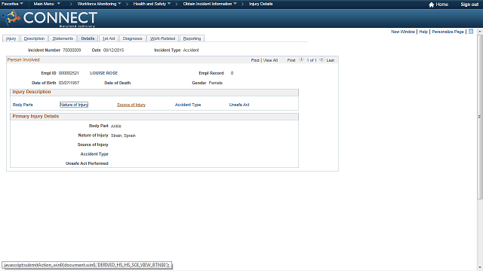This screenshot has height=271, width=483.
Task: Open the Body Parts link
Action: point(23,105)
